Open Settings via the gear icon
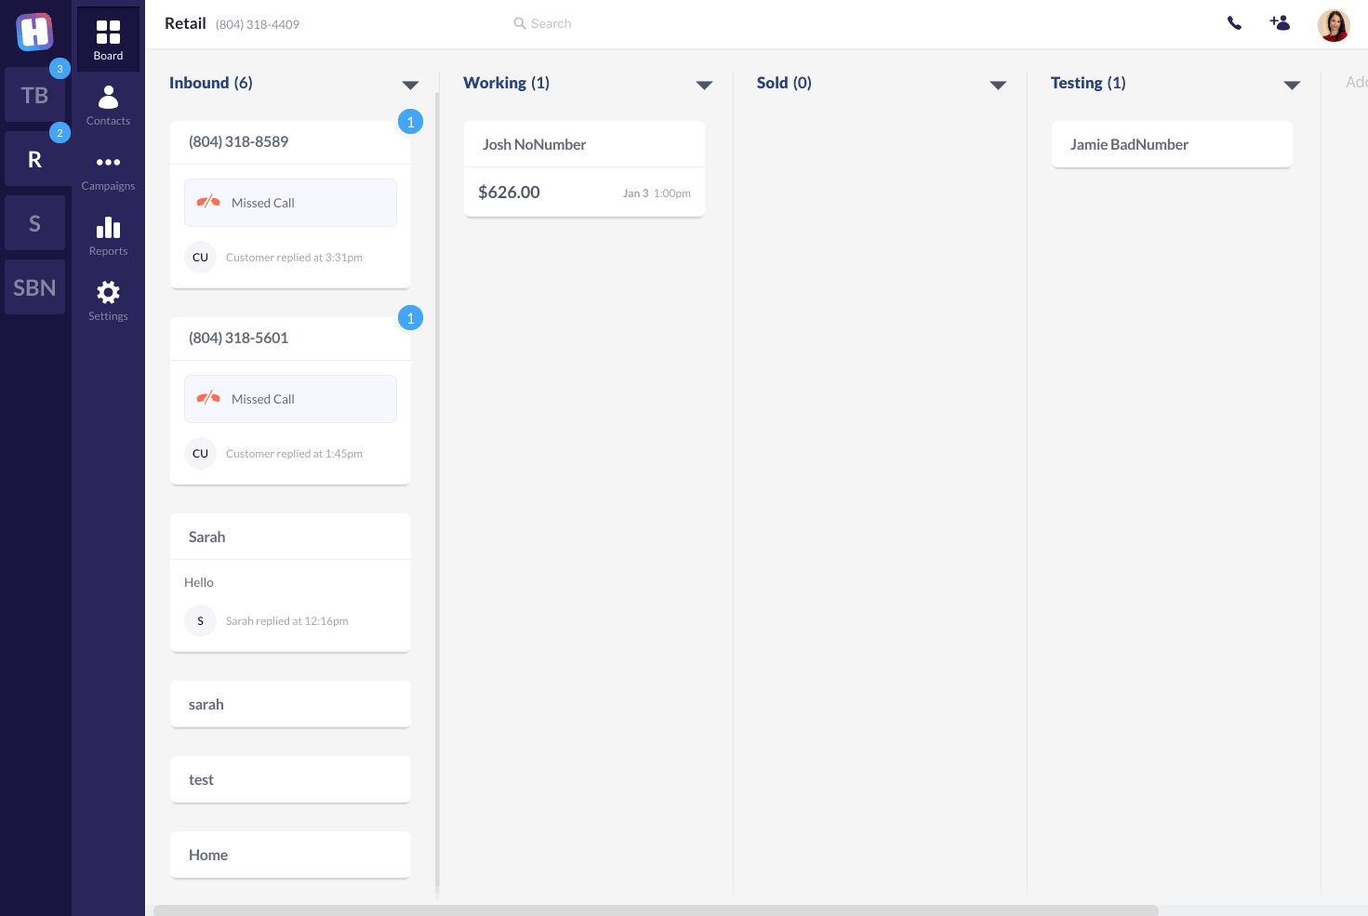1368x916 pixels. click(108, 300)
